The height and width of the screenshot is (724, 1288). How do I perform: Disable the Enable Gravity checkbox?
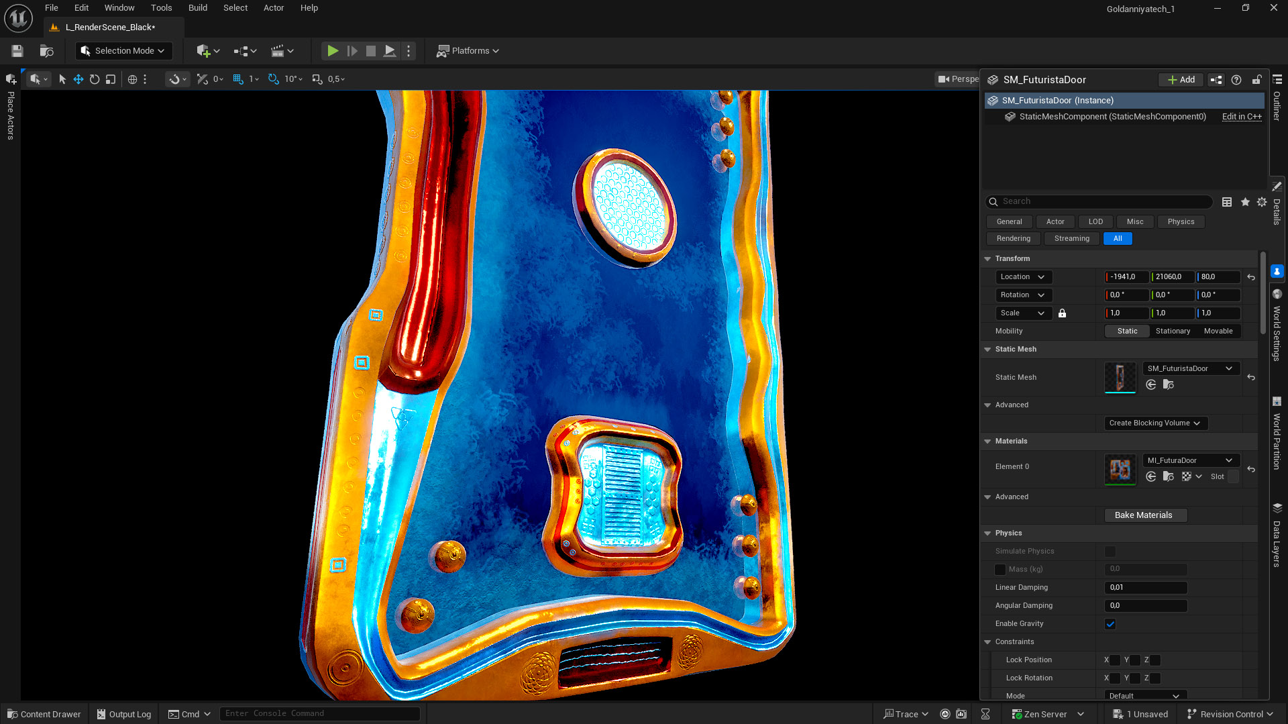pyautogui.click(x=1110, y=623)
